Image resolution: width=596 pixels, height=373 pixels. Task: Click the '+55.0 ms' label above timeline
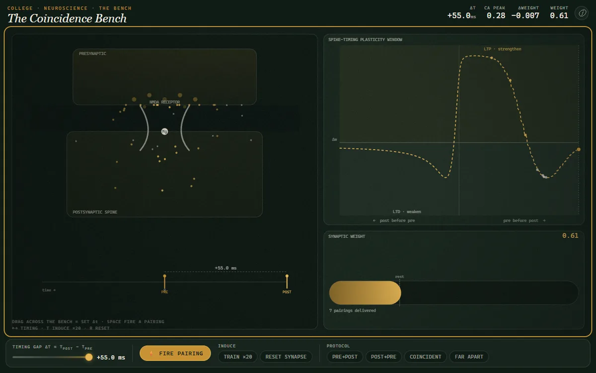click(x=225, y=268)
